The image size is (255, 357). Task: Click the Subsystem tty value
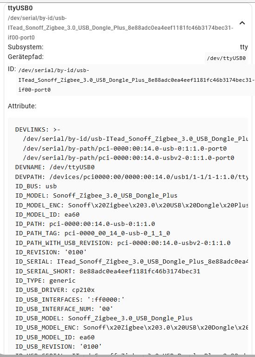point(244,47)
